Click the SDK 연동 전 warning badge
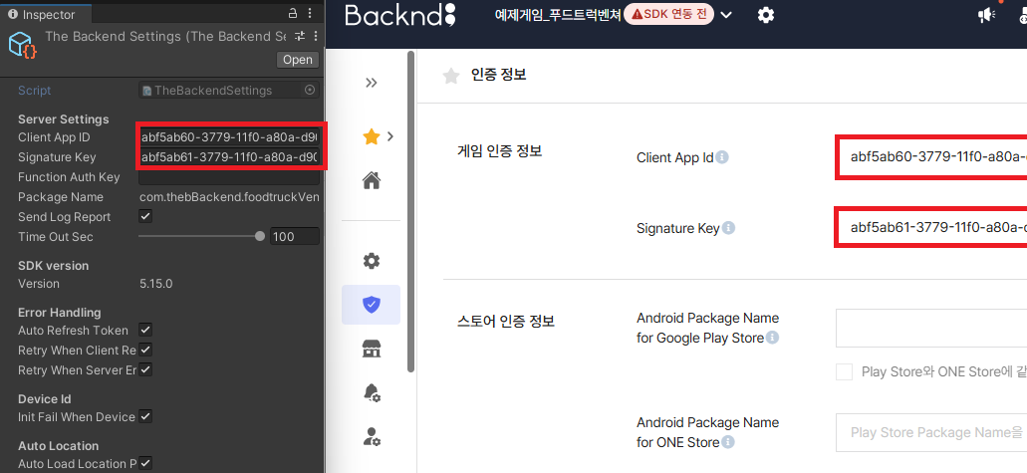This screenshot has width=1027, height=473. pyautogui.click(x=668, y=15)
